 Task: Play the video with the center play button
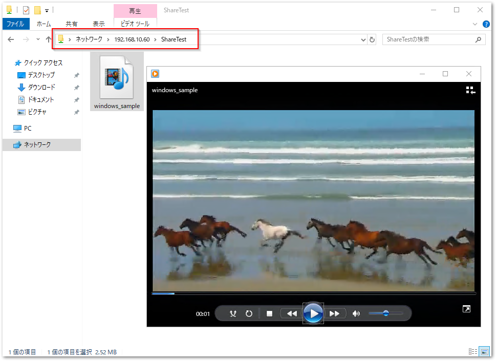click(313, 313)
